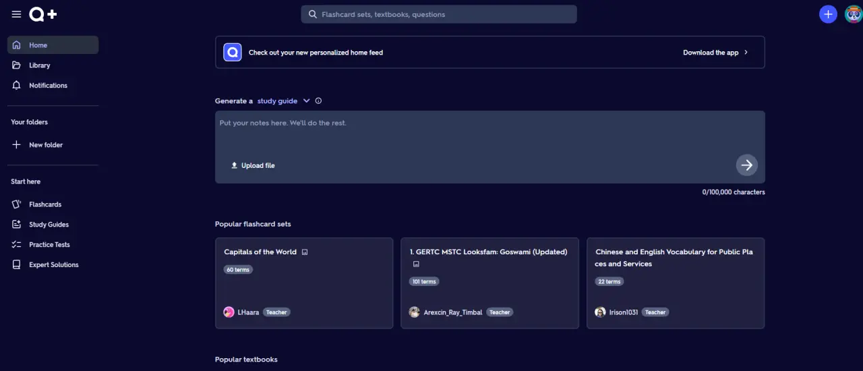The height and width of the screenshot is (371, 863).
Task: Click the Arexcin_Ray_Timbal username
Action: point(453,312)
